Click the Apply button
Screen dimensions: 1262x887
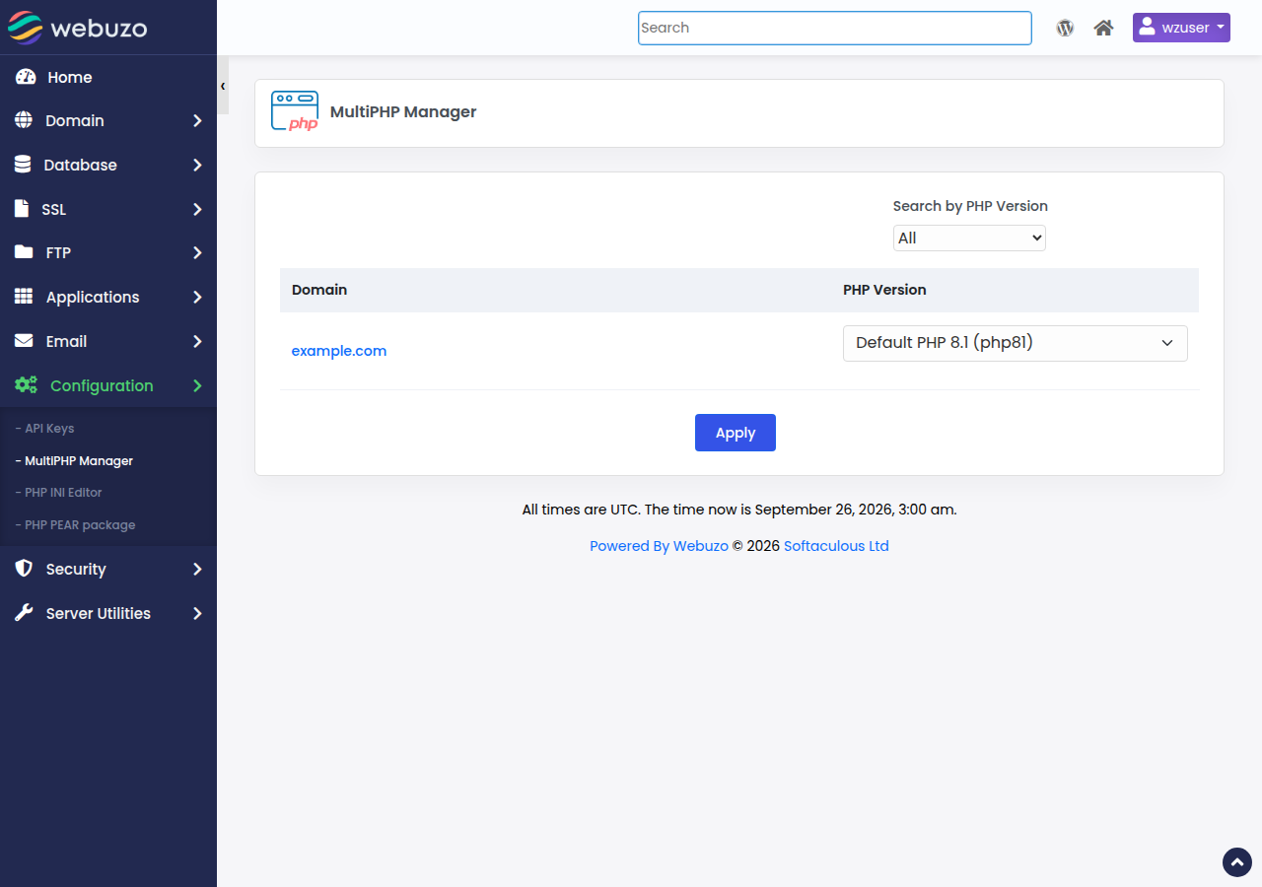(x=736, y=433)
